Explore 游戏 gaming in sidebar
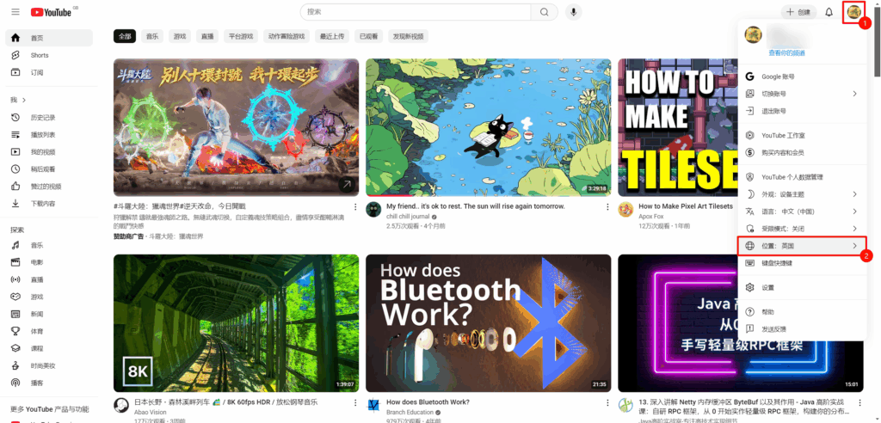The width and height of the screenshot is (881, 423). [49, 297]
